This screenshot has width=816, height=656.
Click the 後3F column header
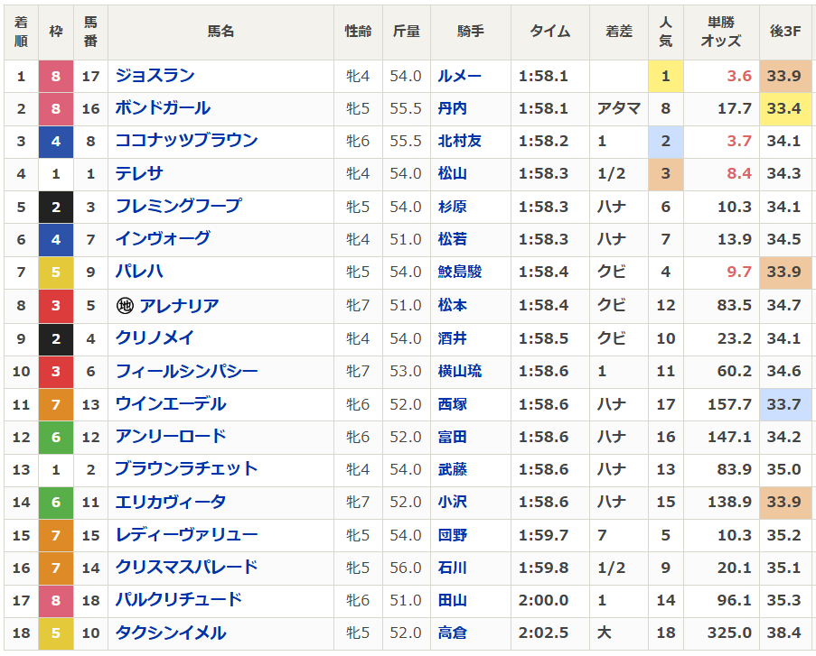(x=785, y=32)
